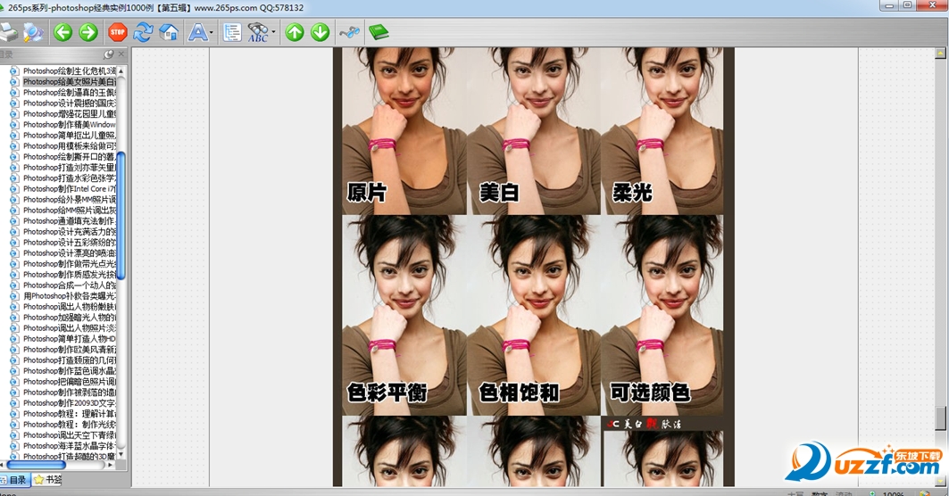Click the green back arrow button
Screen dimensions: 949x496
point(62,33)
